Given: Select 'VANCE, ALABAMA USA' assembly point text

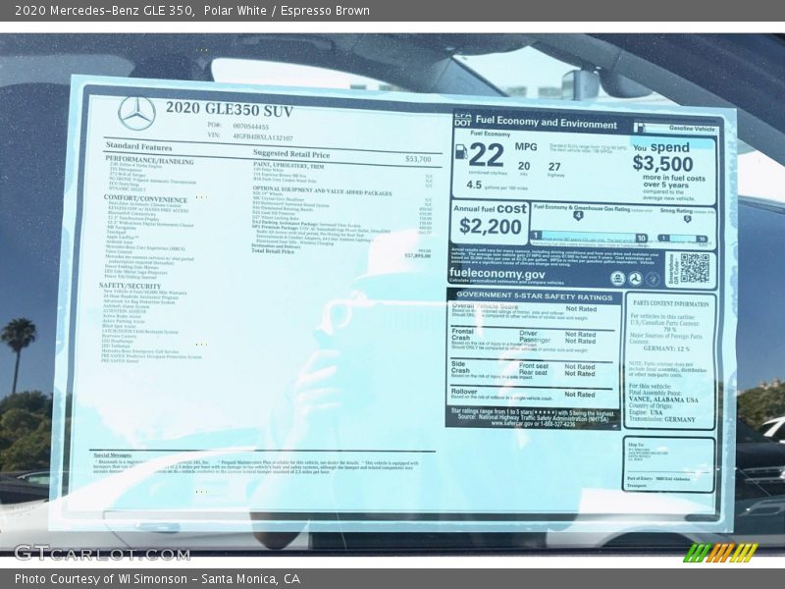Looking at the screenshot, I should pyautogui.click(x=663, y=400).
